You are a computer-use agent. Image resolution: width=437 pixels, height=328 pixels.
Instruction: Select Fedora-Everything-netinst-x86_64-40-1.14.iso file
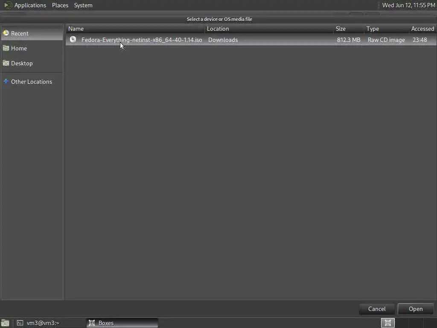pos(251,40)
